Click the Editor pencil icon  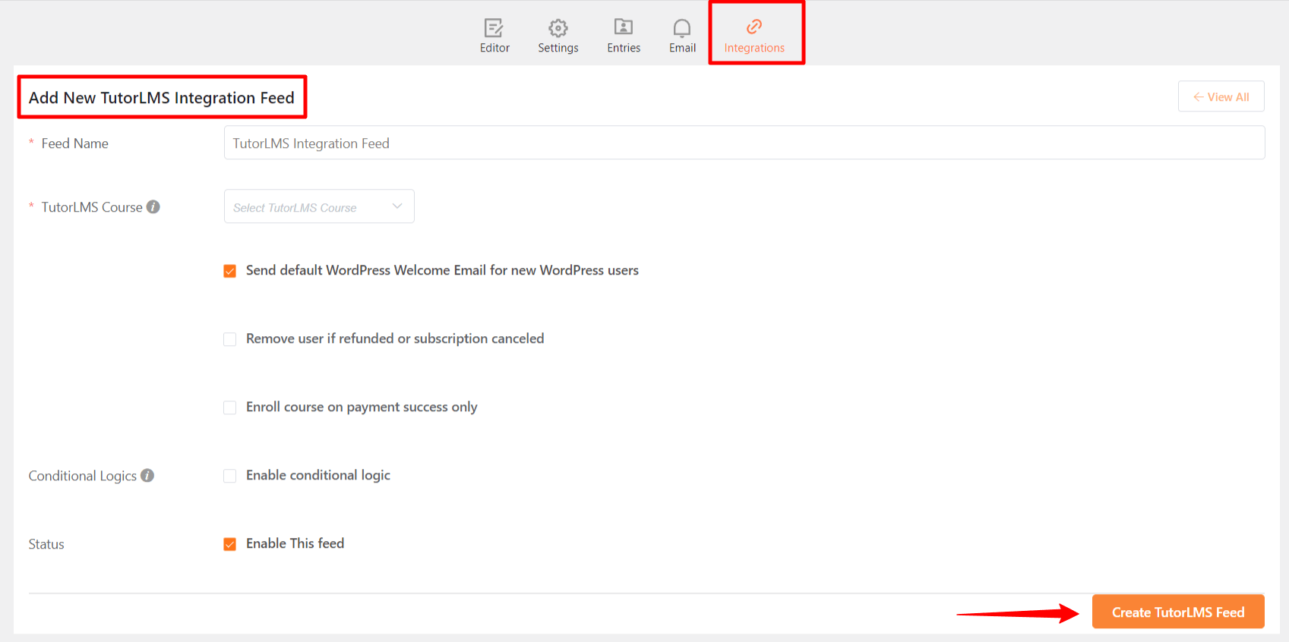(494, 28)
